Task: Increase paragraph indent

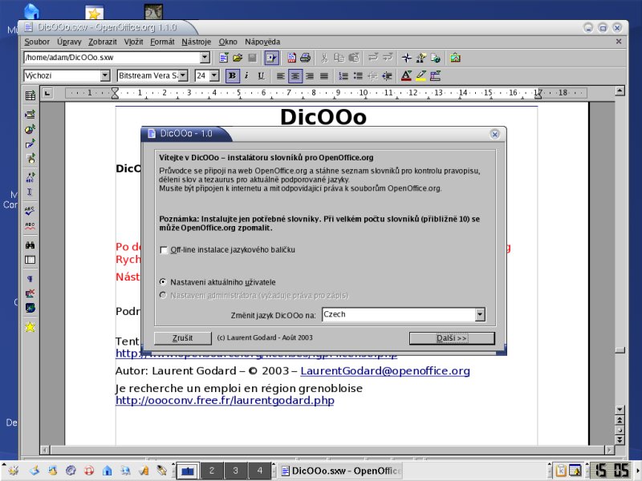Action: click(x=387, y=75)
